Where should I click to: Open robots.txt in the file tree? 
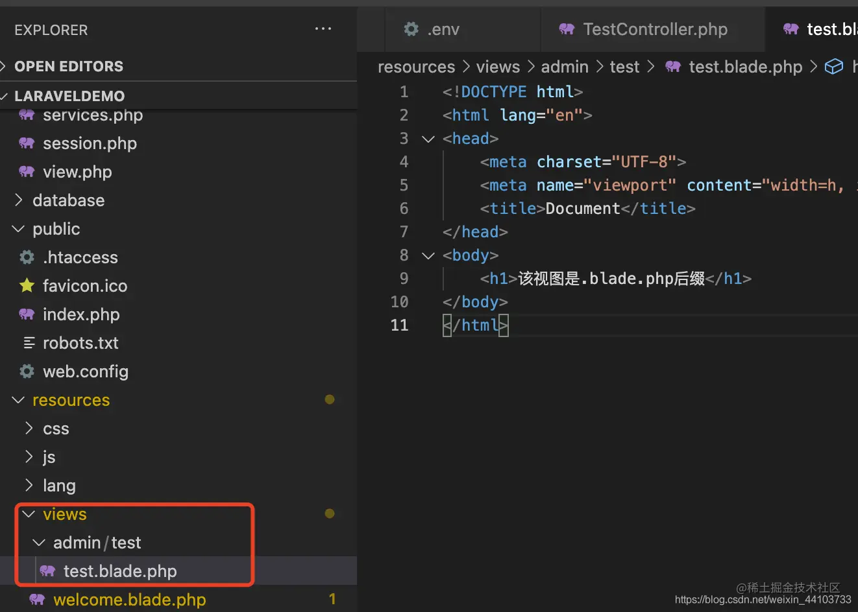tap(80, 343)
